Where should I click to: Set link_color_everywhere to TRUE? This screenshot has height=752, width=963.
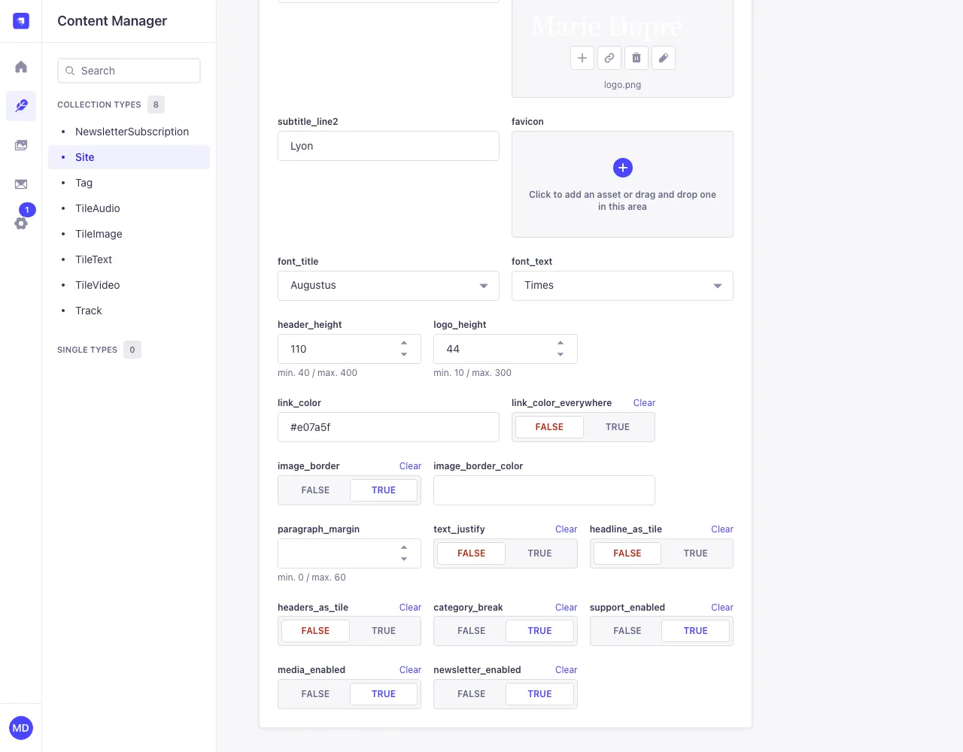[618, 427]
